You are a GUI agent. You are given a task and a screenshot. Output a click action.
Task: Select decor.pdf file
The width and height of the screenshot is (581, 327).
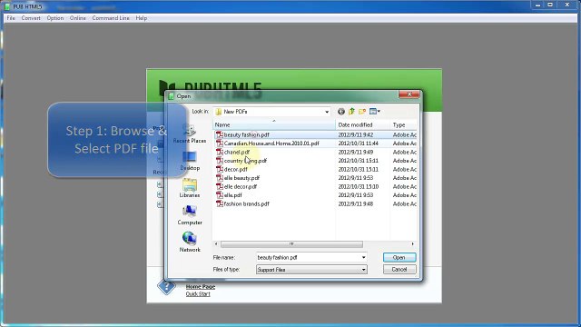(x=236, y=170)
